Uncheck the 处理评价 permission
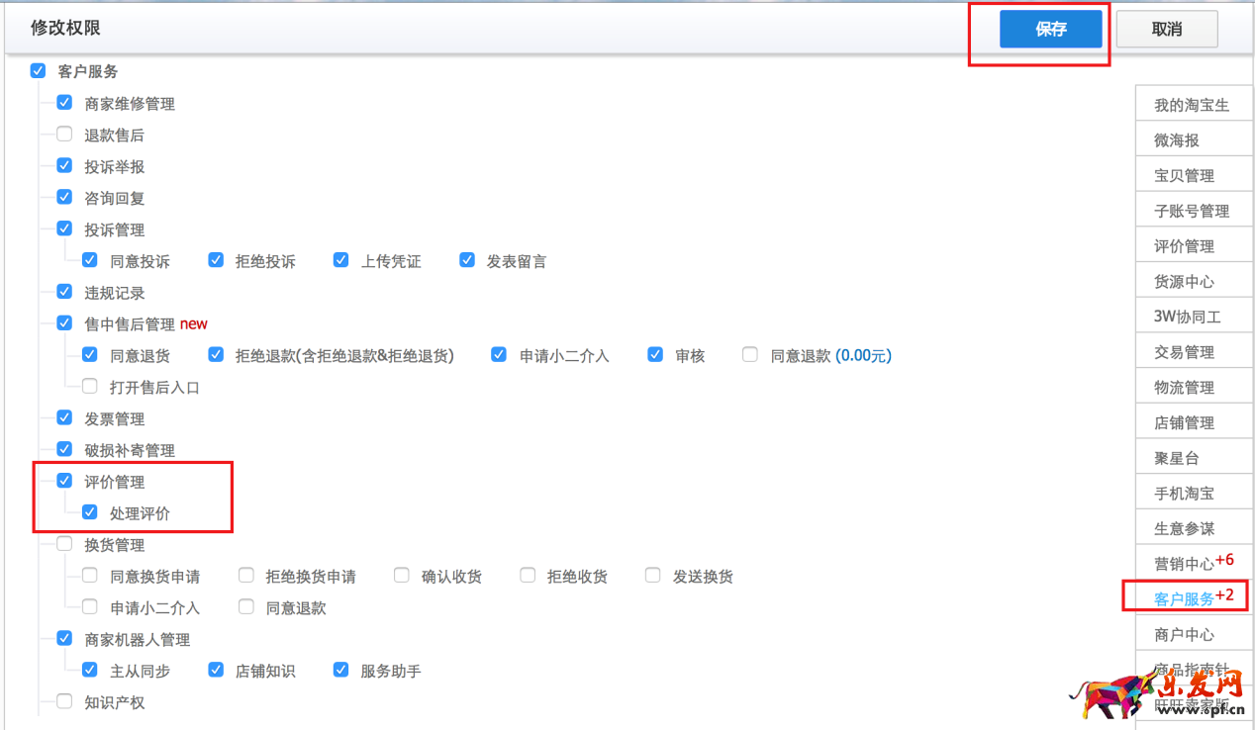1255x730 pixels. pyautogui.click(x=90, y=512)
